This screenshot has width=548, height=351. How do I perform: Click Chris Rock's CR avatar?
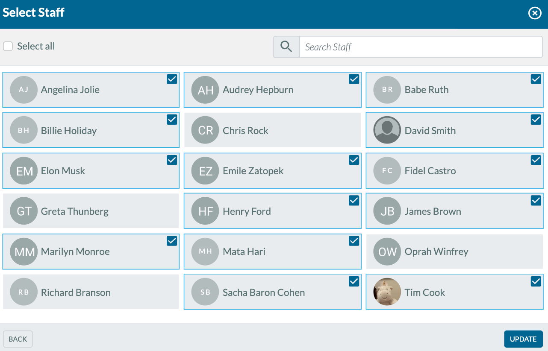tap(205, 130)
